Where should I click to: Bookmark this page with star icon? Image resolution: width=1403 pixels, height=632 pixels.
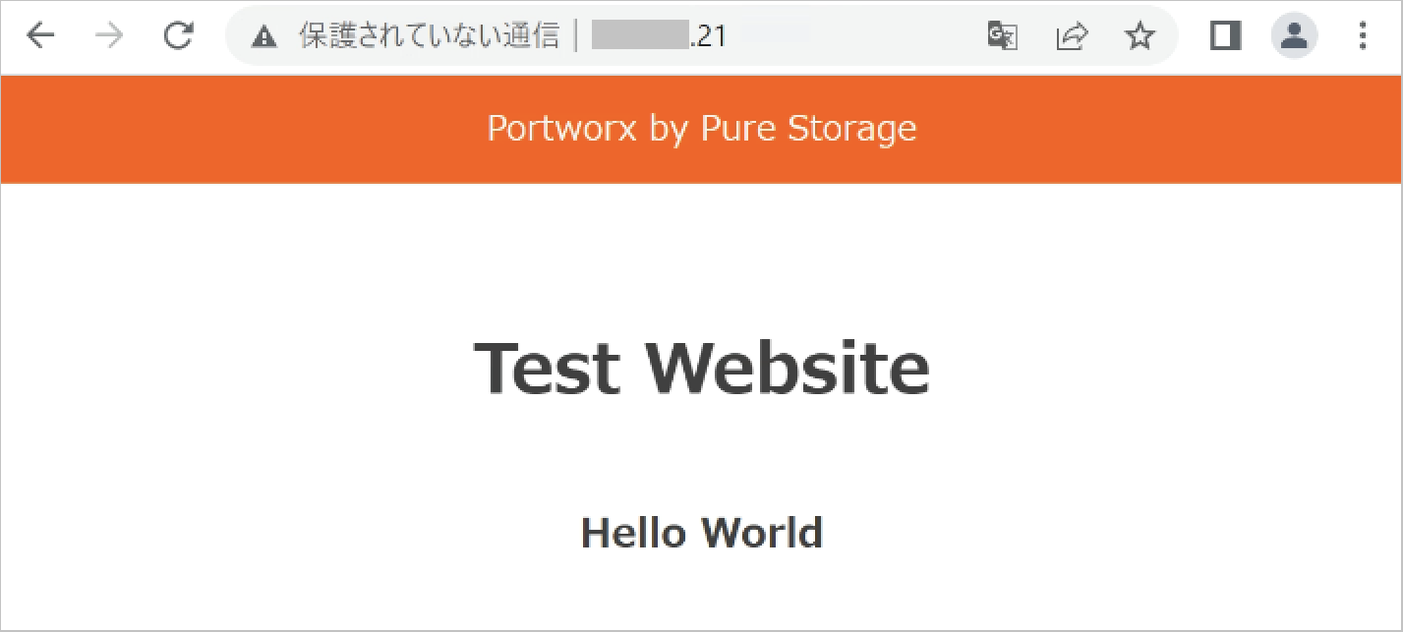1140,37
